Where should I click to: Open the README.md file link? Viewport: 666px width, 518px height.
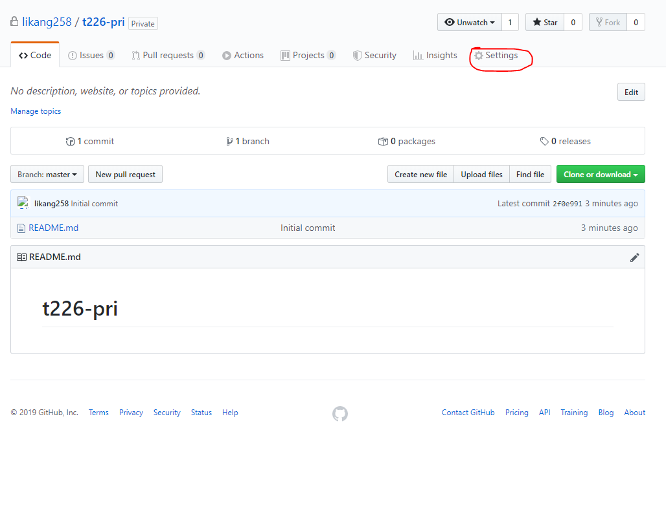coord(54,228)
